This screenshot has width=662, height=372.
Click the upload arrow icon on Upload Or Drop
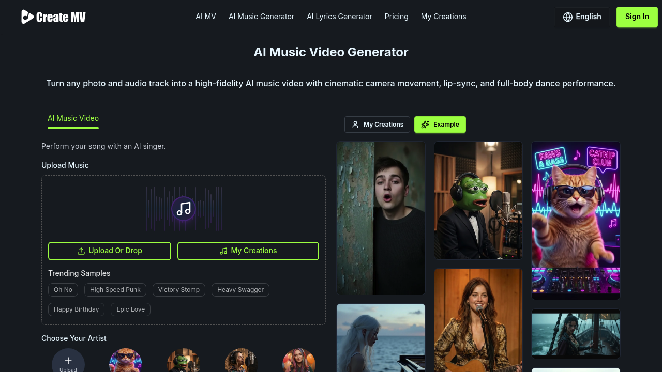[81, 251]
